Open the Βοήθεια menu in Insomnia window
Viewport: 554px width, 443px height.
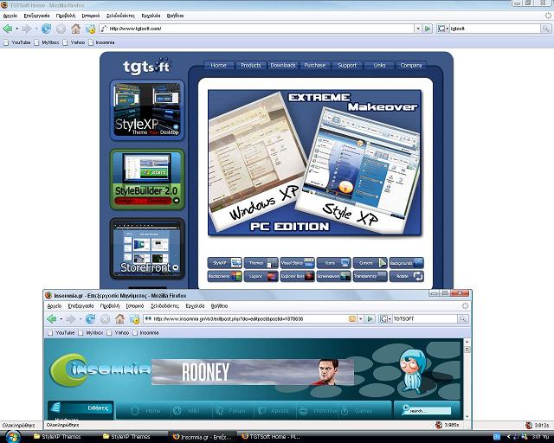click(219, 306)
